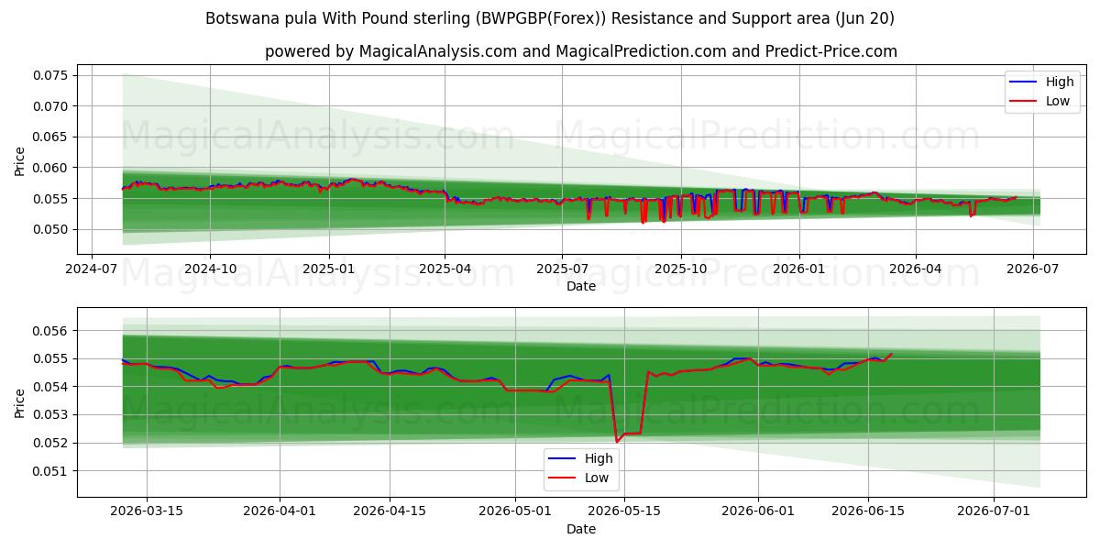Click the 2026-07 date tick
1100x550 pixels.
click(x=1032, y=269)
